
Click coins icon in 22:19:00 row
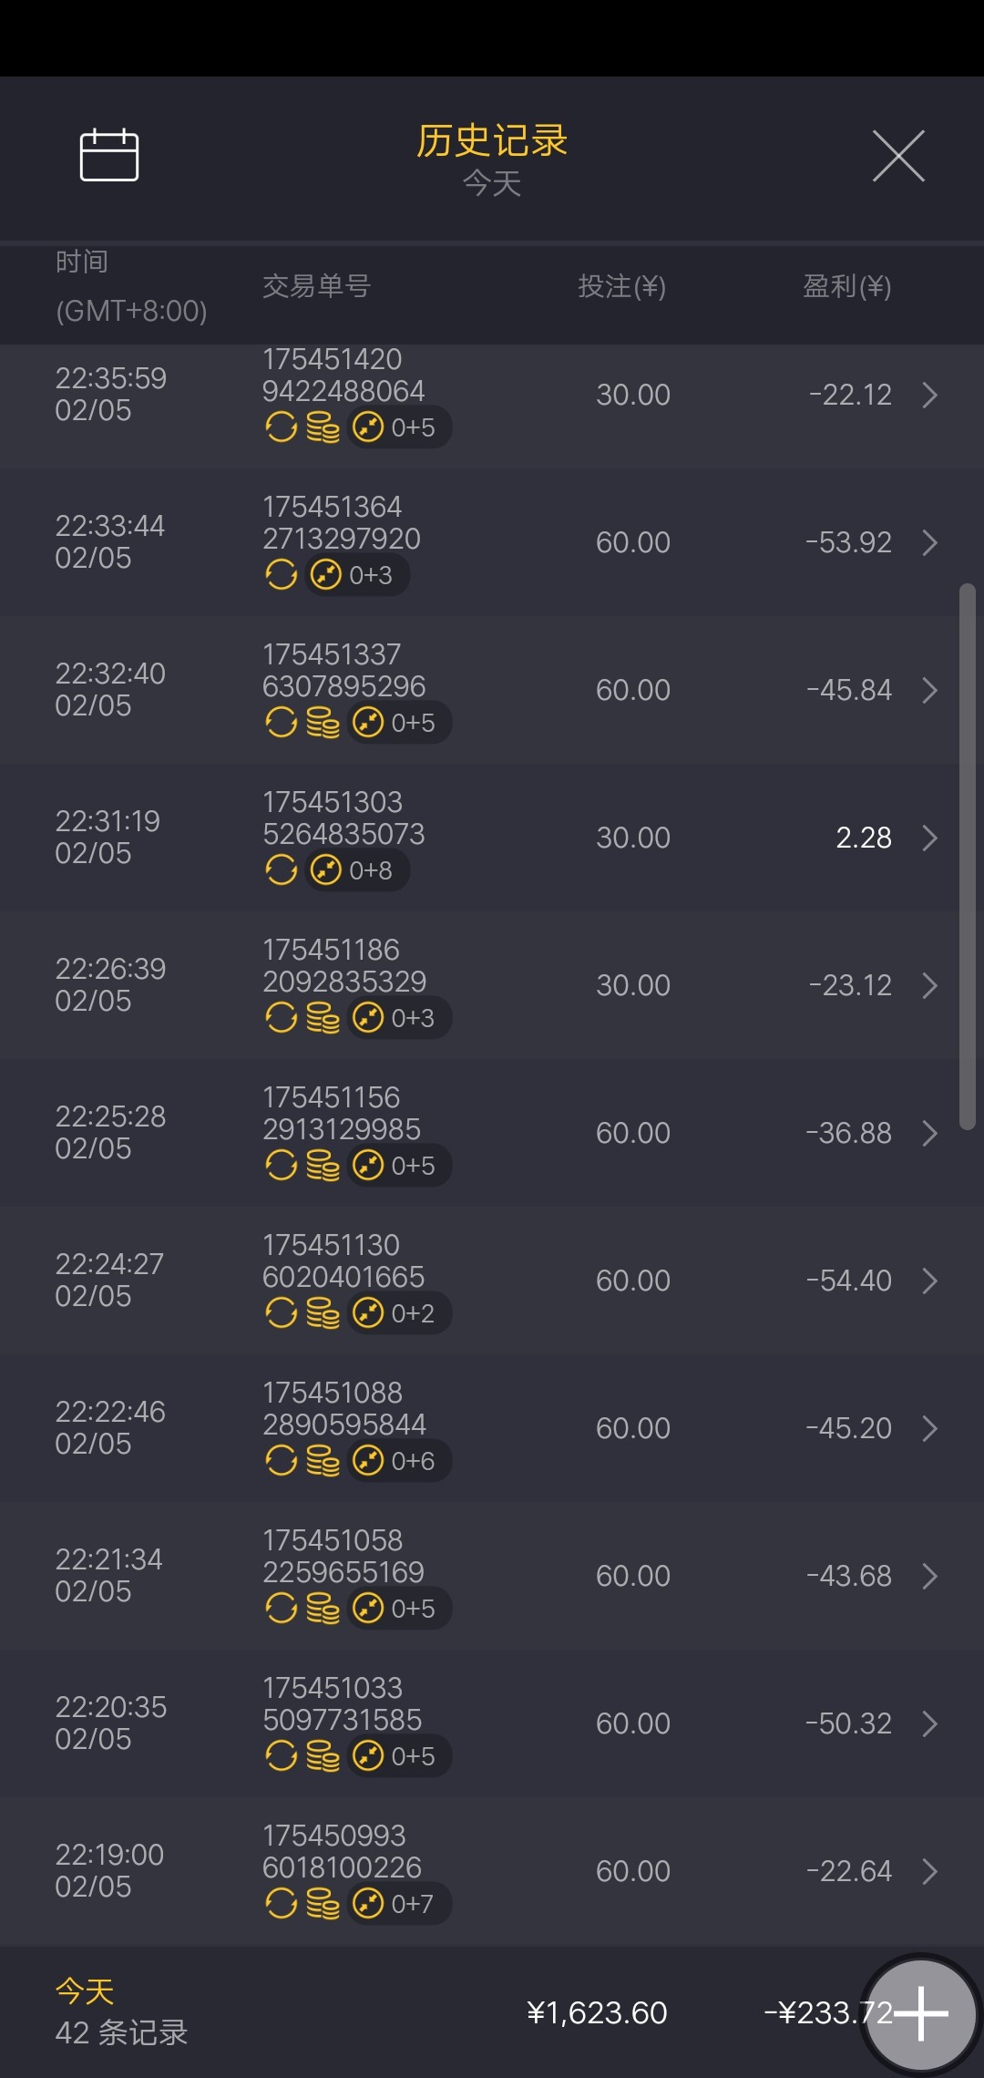[x=323, y=1903]
